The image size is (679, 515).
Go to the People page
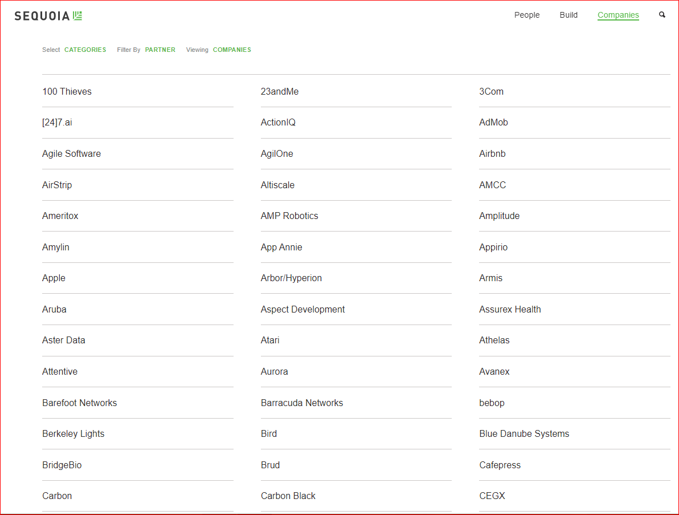[x=526, y=15]
